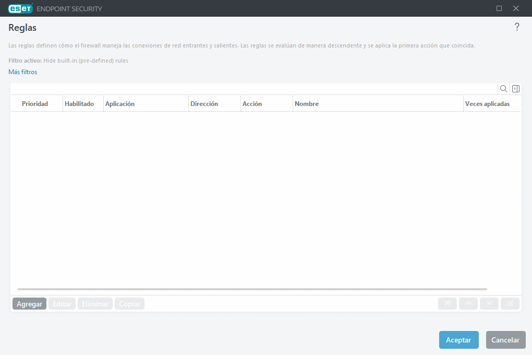Click the move-to-bottom arrow button
The width and height of the screenshot is (532, 355).
pos(510,303)
